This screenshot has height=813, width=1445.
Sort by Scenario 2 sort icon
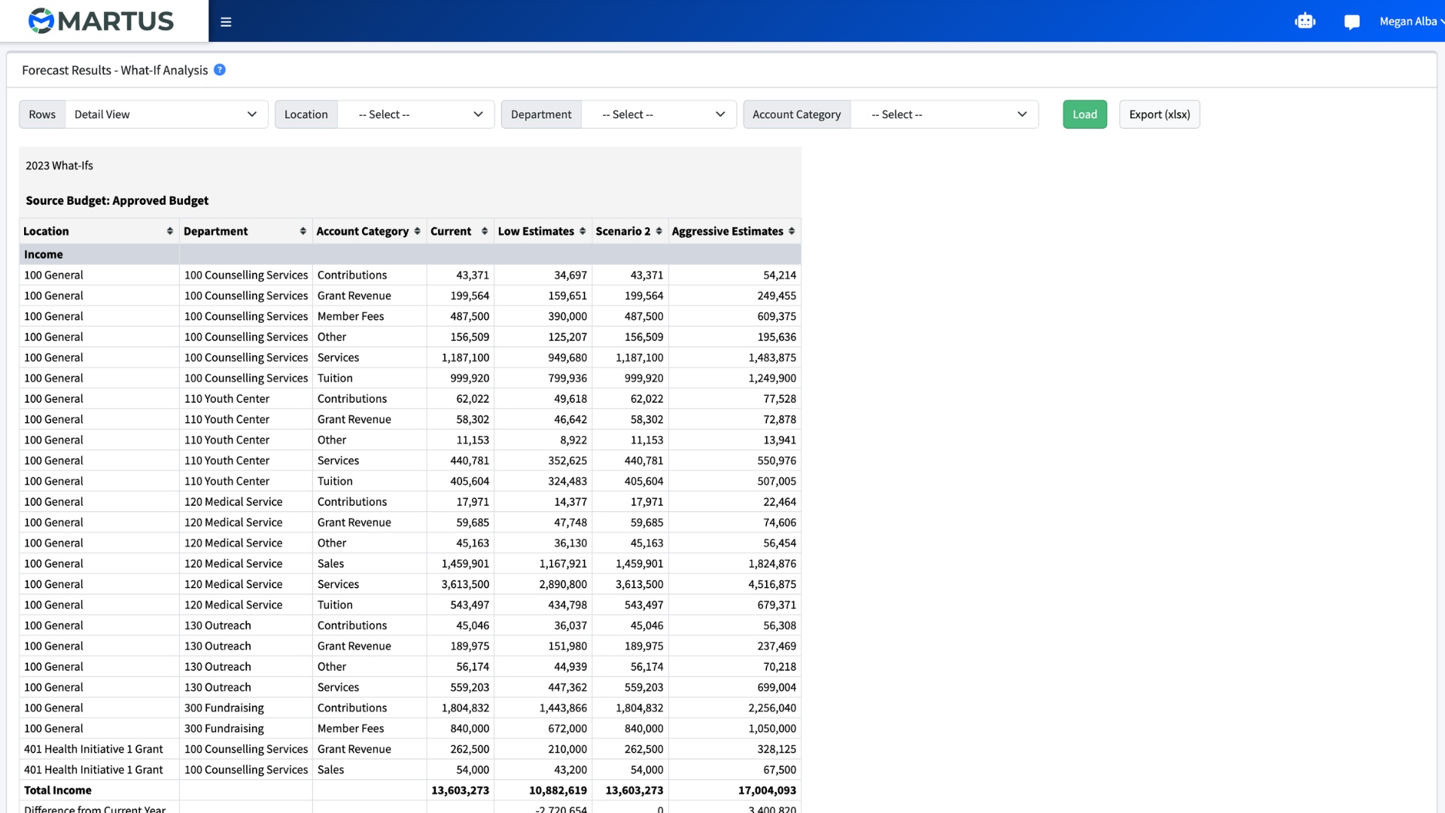pyautogui.click(x=659, y=231)
